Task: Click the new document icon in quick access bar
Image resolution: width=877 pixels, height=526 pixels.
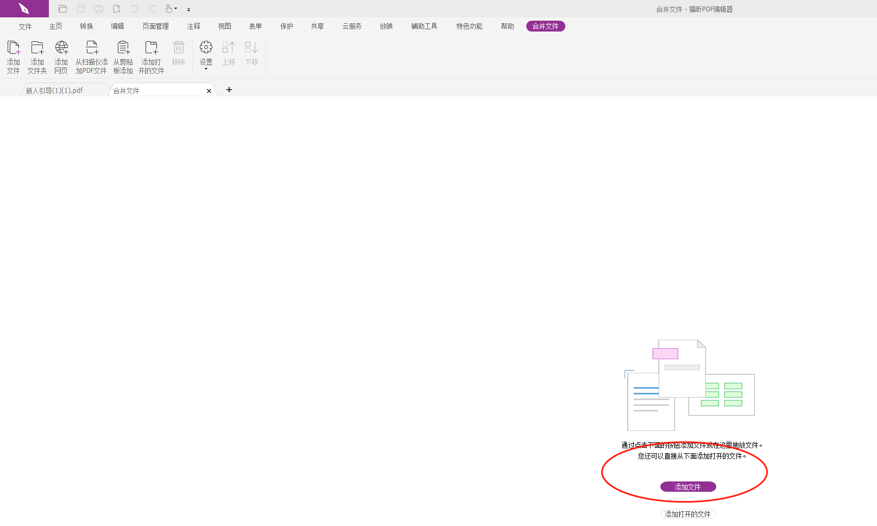Action: pos(117,9)
